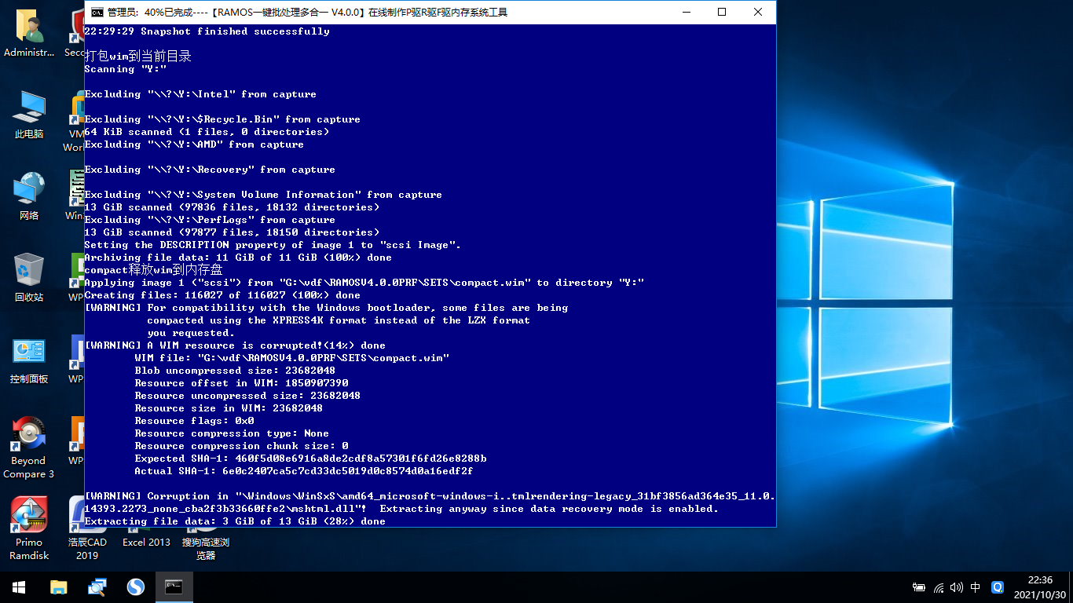Maximize the RAMOS console window
The height and width of the screenshot is (603, 1073).
point(721,13)
